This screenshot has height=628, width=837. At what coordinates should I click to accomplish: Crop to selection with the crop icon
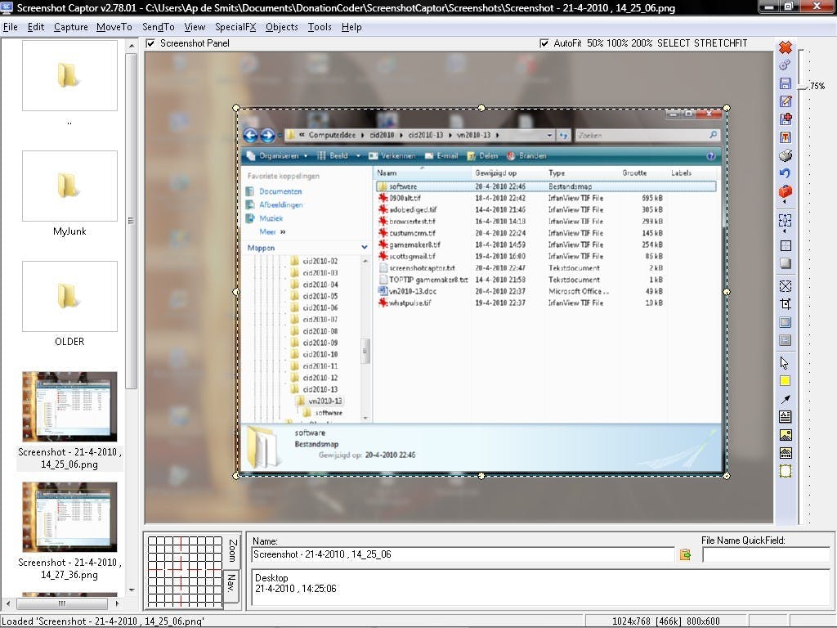click(x=786, y=304)
